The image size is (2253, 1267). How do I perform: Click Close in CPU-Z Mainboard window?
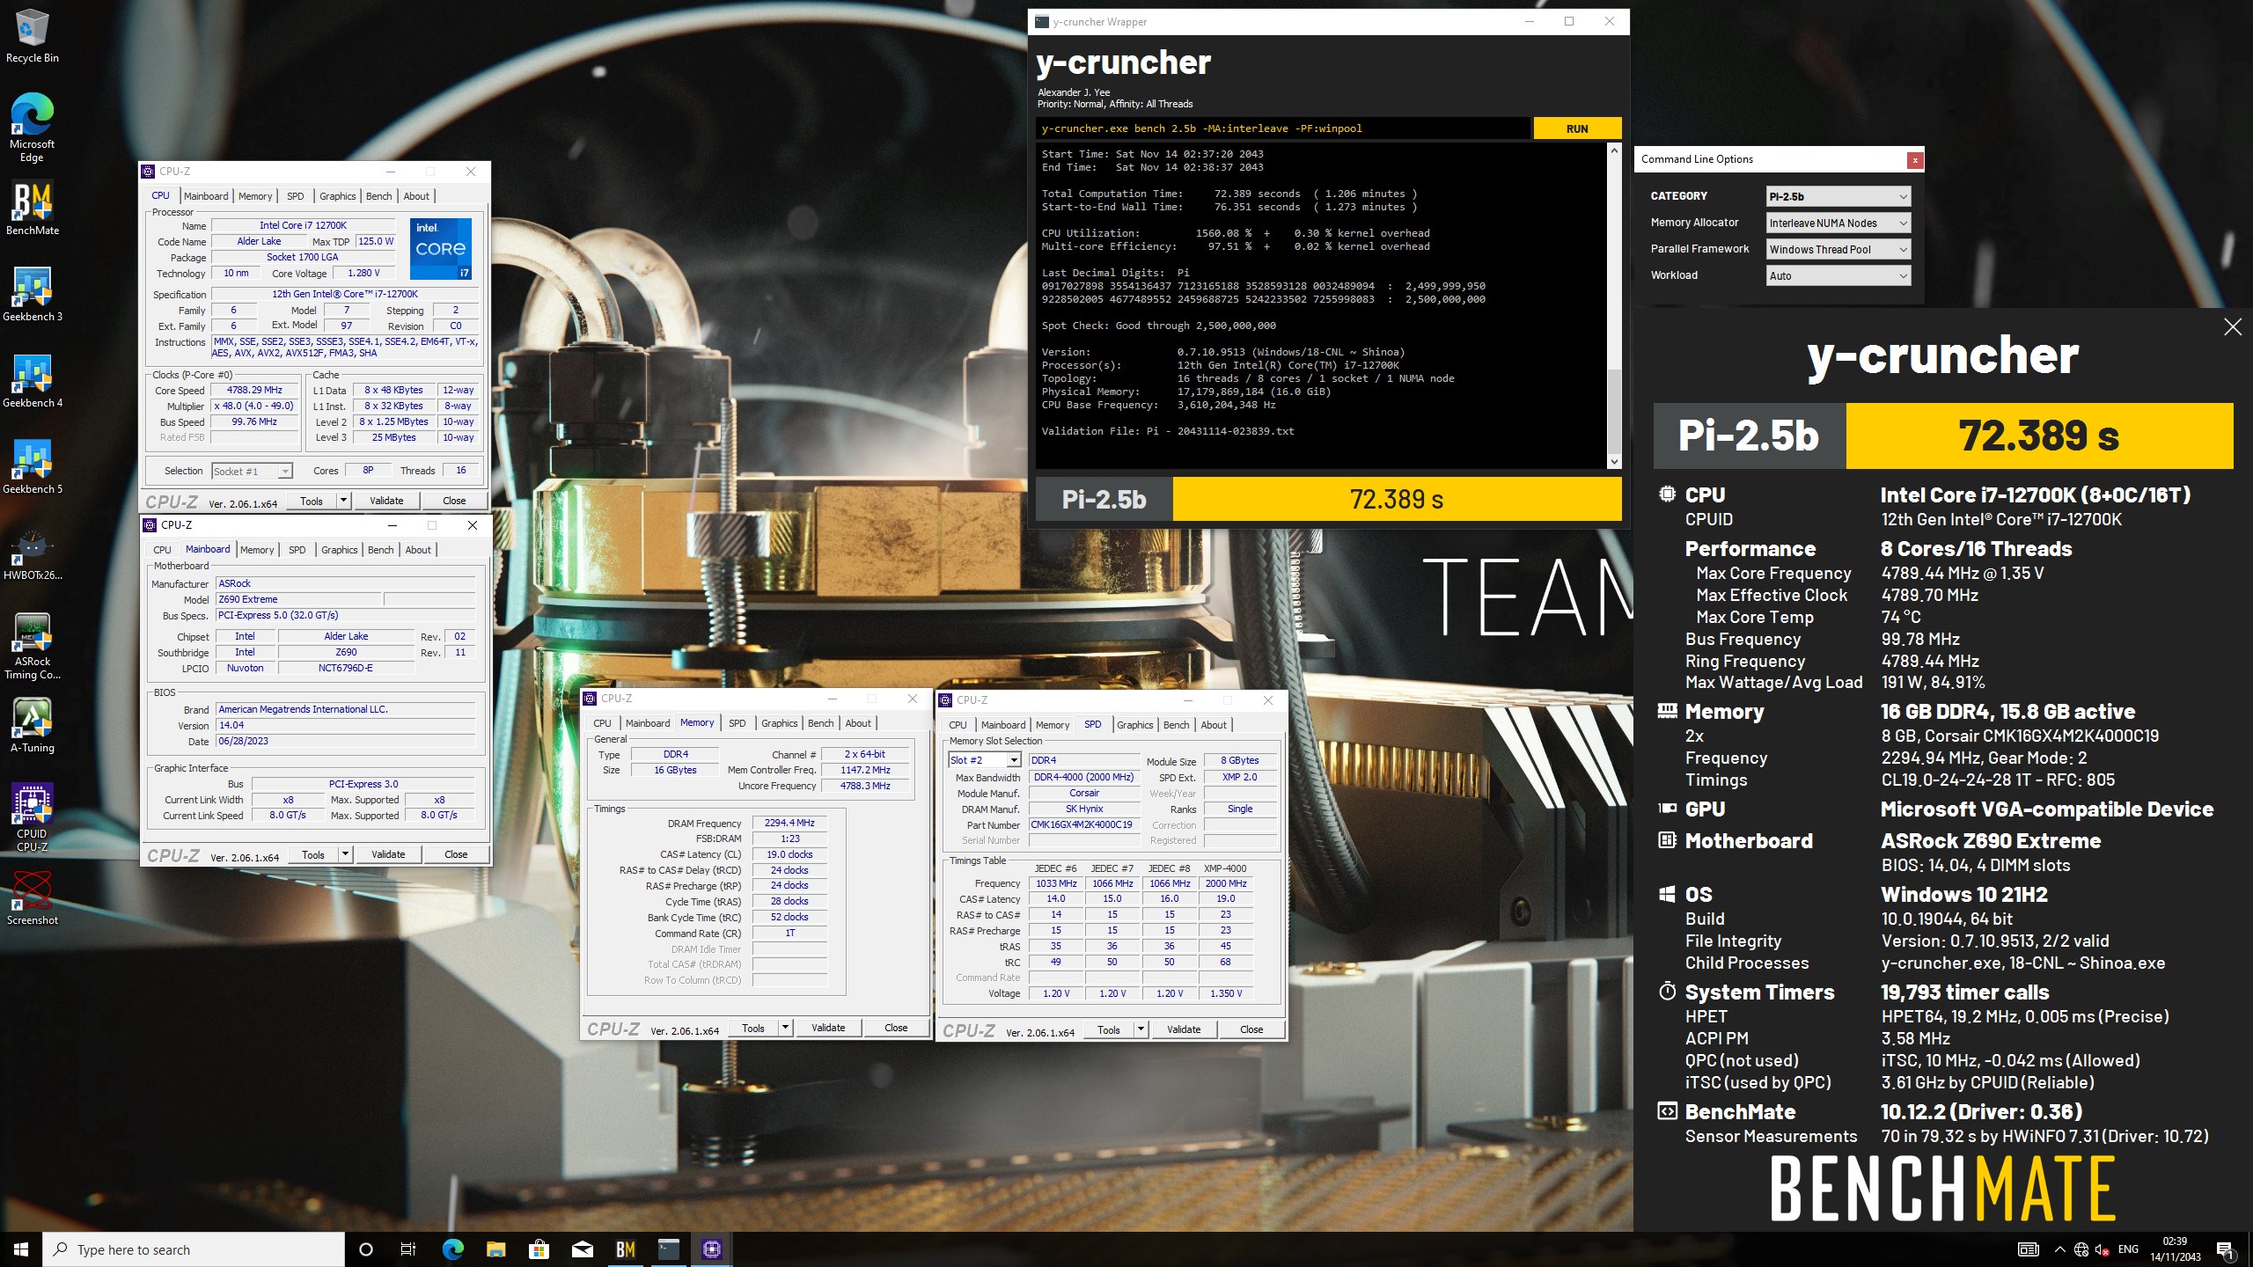pos(456,854)
